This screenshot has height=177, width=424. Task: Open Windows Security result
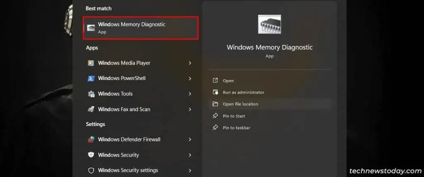pos(141,155)
